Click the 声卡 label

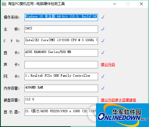tap(11, 65)
